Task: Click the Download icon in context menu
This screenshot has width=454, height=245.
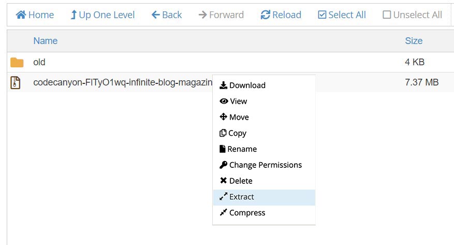Action: [x=224, y=85]
